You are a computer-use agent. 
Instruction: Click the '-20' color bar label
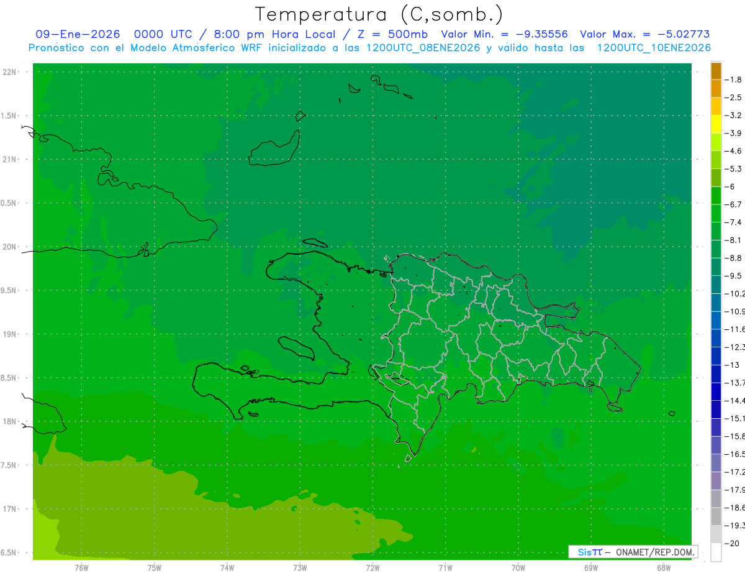[733, 544]
